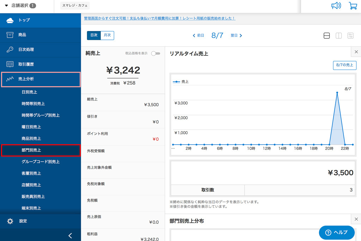This screenshot has height=241, width=361.
Task: Switch to the 日次 tab
Action: click(94, 36)
